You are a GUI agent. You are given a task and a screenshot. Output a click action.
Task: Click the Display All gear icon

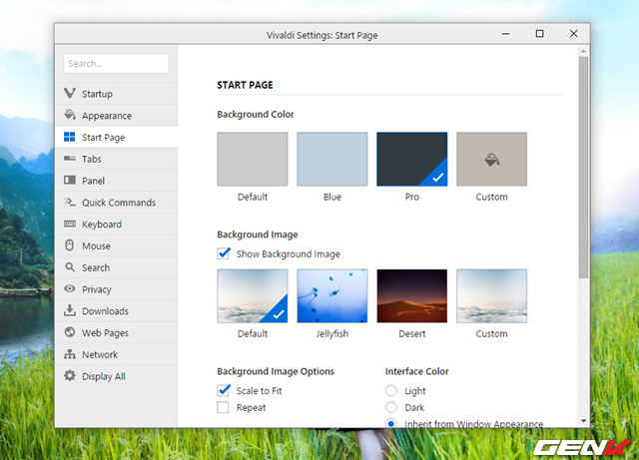[x=70, y=376]
